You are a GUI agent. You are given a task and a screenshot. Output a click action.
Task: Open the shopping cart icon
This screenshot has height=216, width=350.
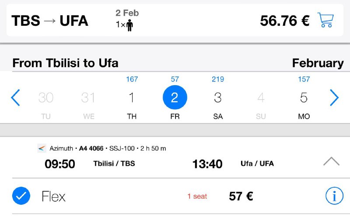[325, 20]
